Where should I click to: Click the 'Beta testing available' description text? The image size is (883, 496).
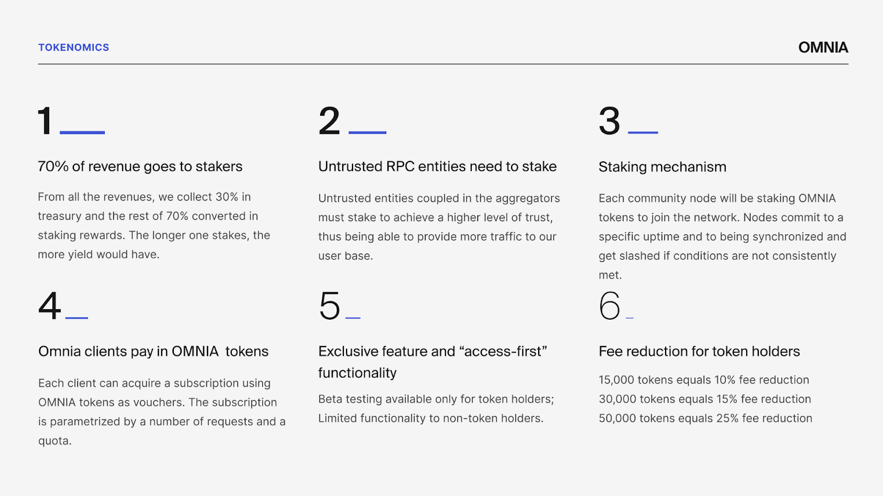coord(436,399)
